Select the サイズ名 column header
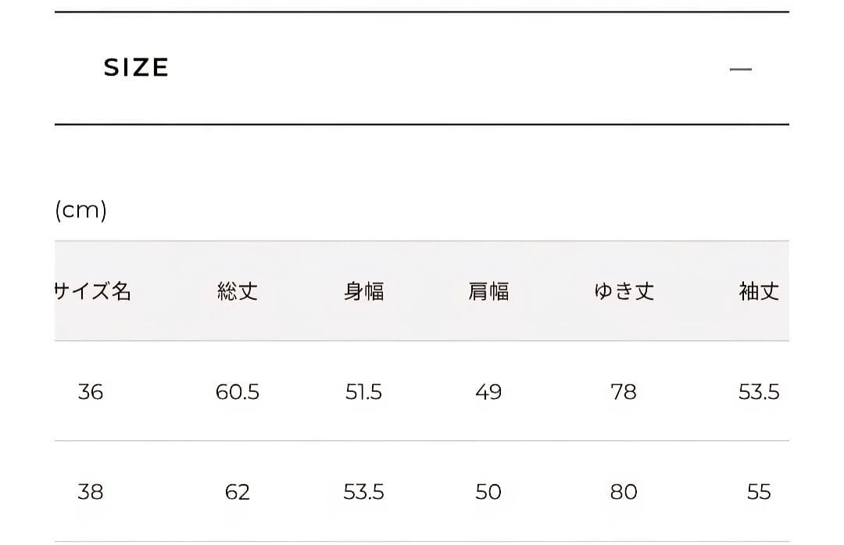 (x=91, y=291)
